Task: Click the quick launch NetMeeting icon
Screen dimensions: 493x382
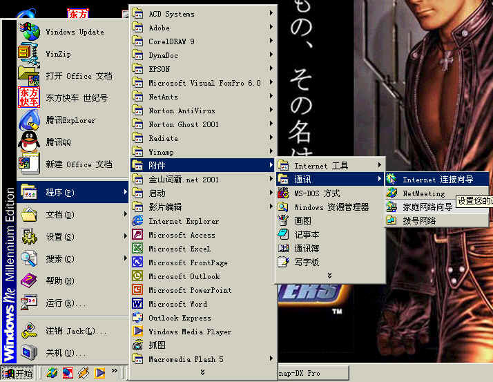Action: click(52, 373)
